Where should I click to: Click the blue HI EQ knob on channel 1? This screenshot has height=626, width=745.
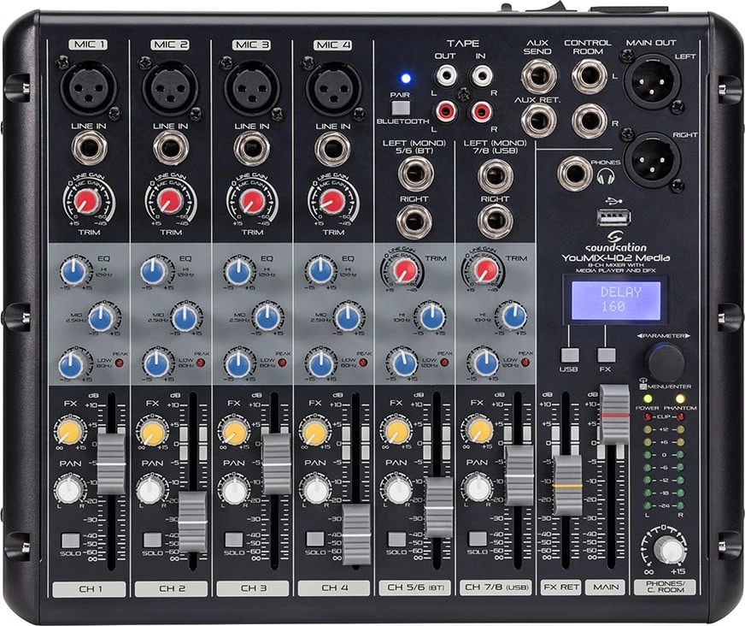(72, 272)
